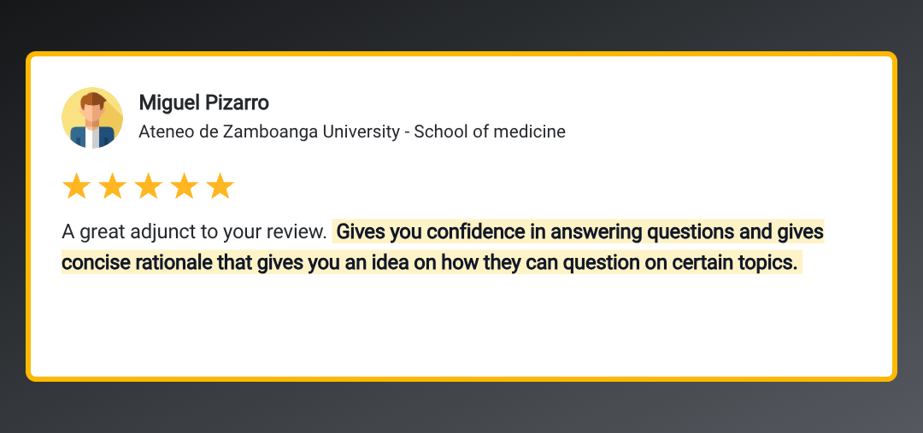
Task: Click the reviewer name Miguel Pizarro
Action: click(203, 103)
